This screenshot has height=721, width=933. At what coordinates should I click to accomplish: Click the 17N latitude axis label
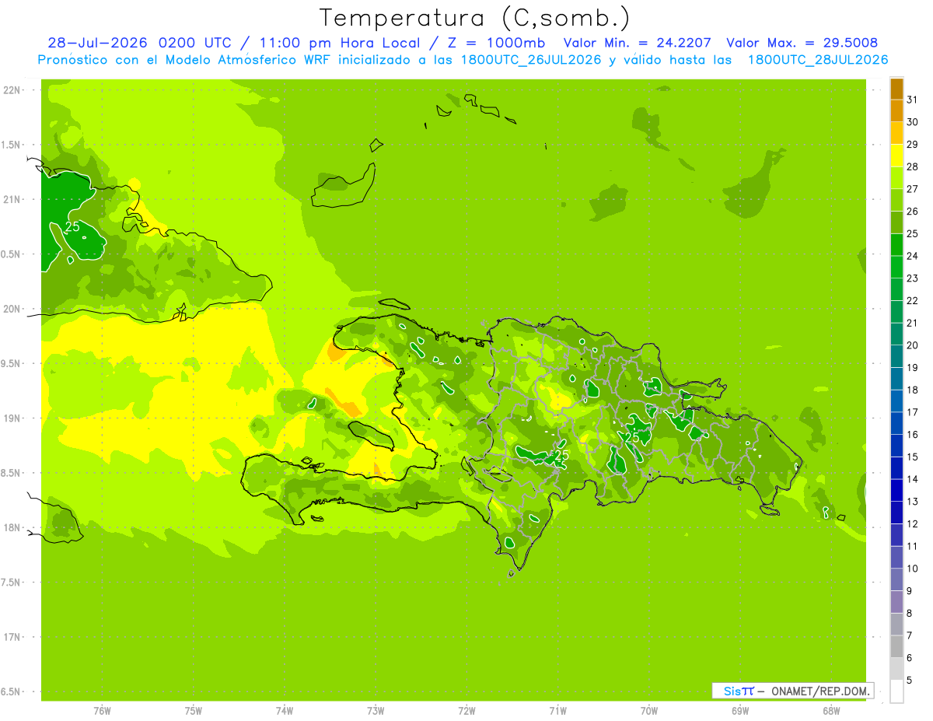pyautogui.click(x=12, y=637)
